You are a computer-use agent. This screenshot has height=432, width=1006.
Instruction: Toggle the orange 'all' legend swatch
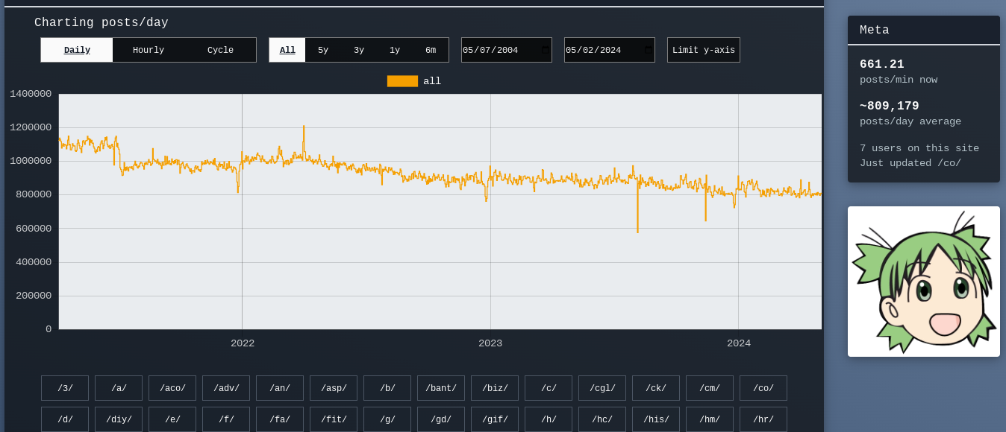click(x=402, y=81)
